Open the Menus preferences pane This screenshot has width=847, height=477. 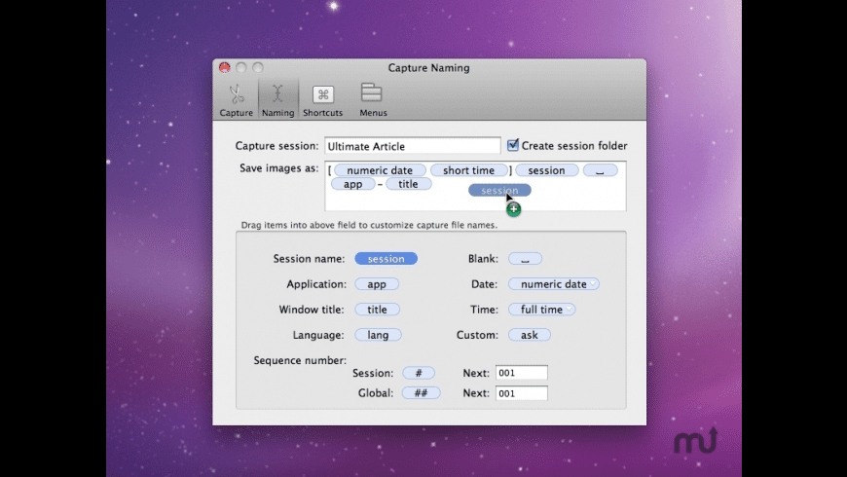[372, 100]
